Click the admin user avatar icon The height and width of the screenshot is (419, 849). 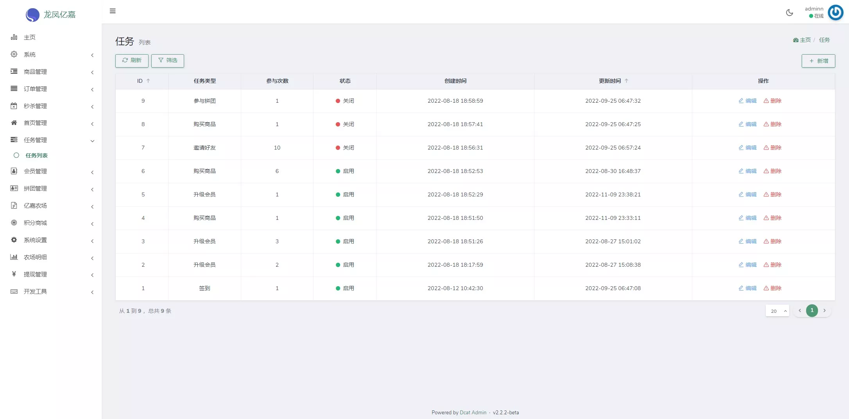[x=835, y=12]
